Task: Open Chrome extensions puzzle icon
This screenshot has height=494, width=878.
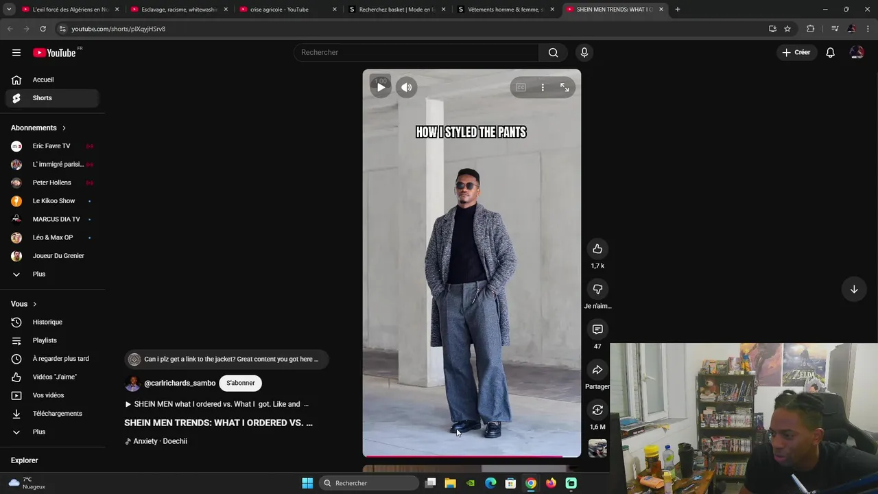Action: 811,29
